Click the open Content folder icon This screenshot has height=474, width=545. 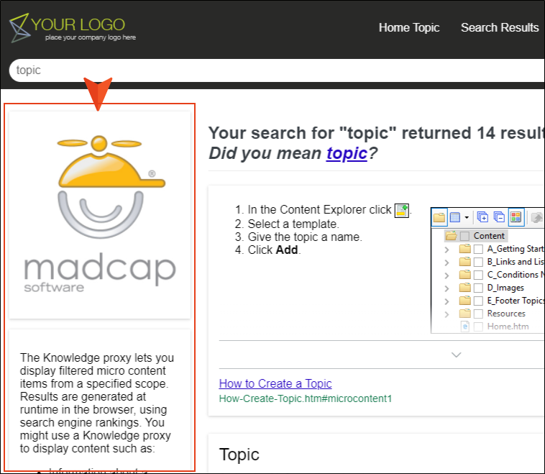click(x=451, y=236)
